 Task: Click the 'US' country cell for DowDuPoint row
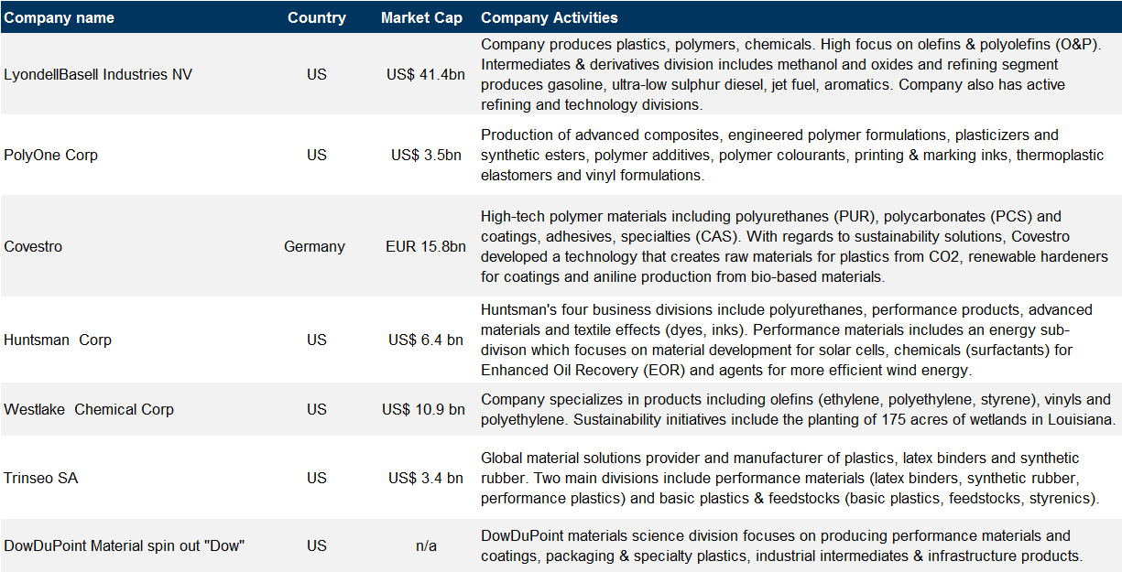point(317,545)
